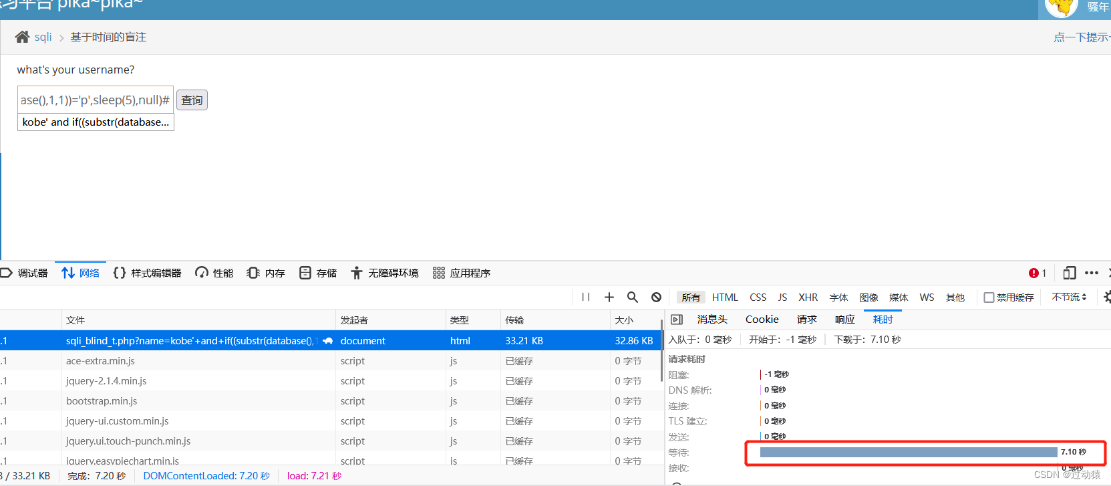Toggle responsive design mode icon
This screenshot has width=1111, height=486.
[x=1069, y=273]
